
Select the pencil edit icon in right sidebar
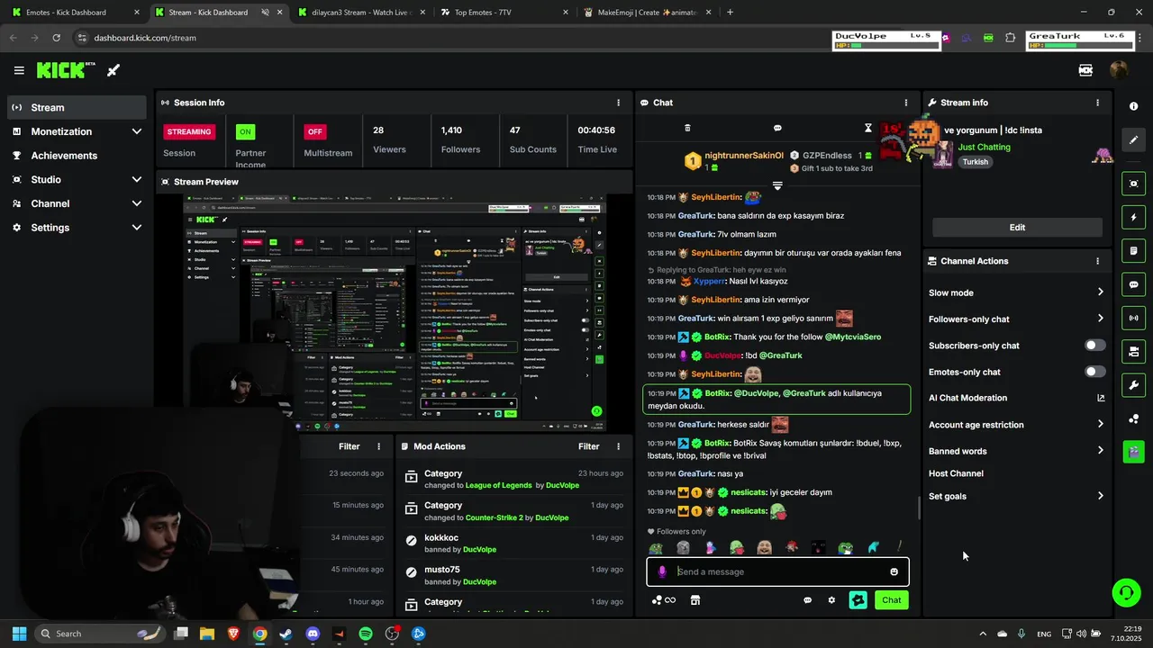point(1133,139)
